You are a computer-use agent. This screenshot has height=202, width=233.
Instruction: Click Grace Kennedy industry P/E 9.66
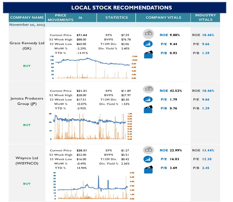206,44
